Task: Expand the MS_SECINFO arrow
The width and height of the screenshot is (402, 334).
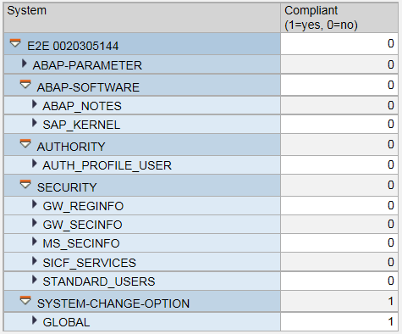Action: click(x=35, y=242)
